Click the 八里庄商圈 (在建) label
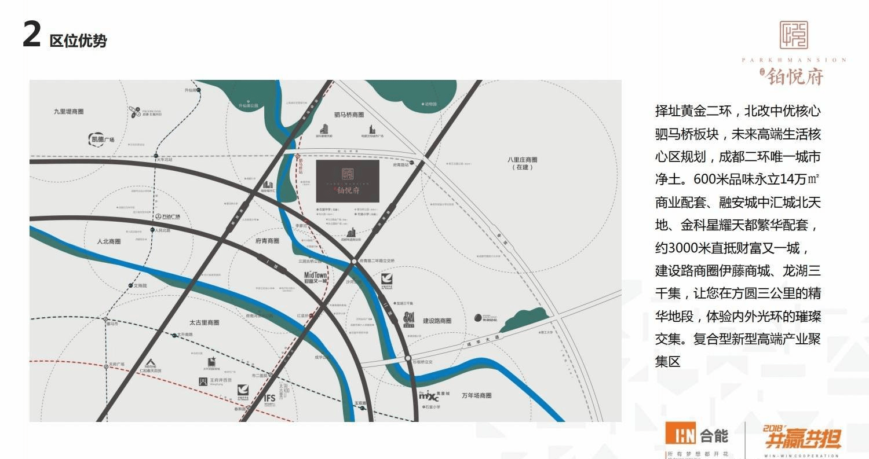Screen dimensions: 869x459 [523, 163]
